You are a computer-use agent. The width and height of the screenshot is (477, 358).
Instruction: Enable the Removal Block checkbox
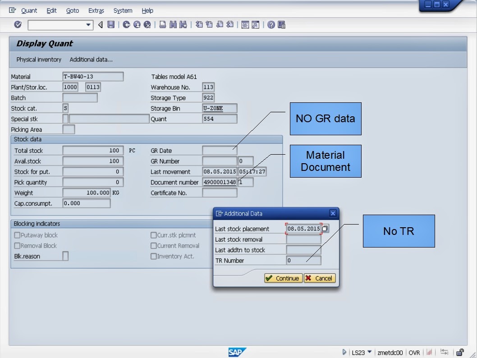(17, 245)
